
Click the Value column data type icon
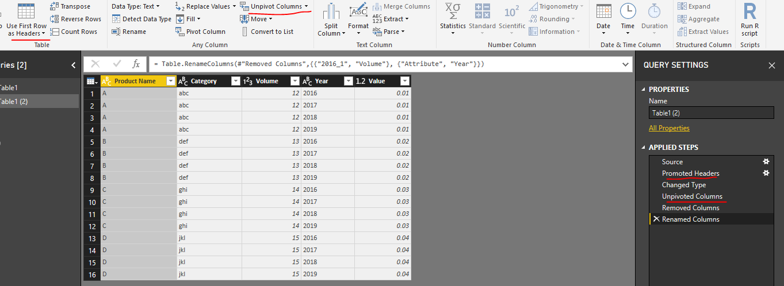[361, 81]
